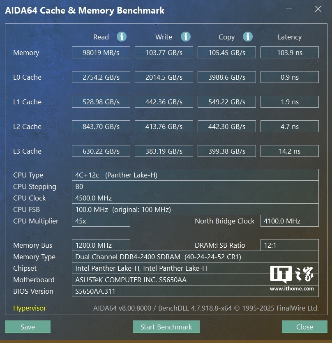Screen dimensions: 332x343
Task: Close the window with the X icon
Action: pyautogui.click(x=318, y=9)
